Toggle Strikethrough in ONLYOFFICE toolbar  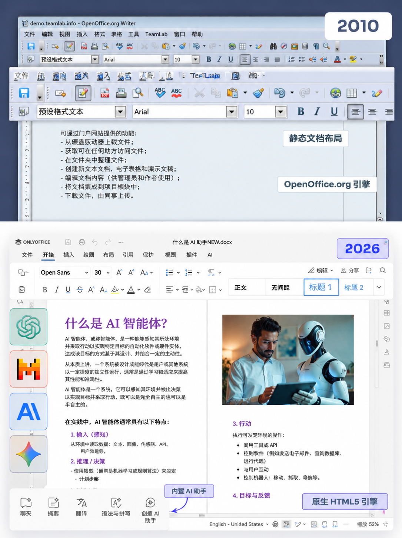[x=80, y=290]
